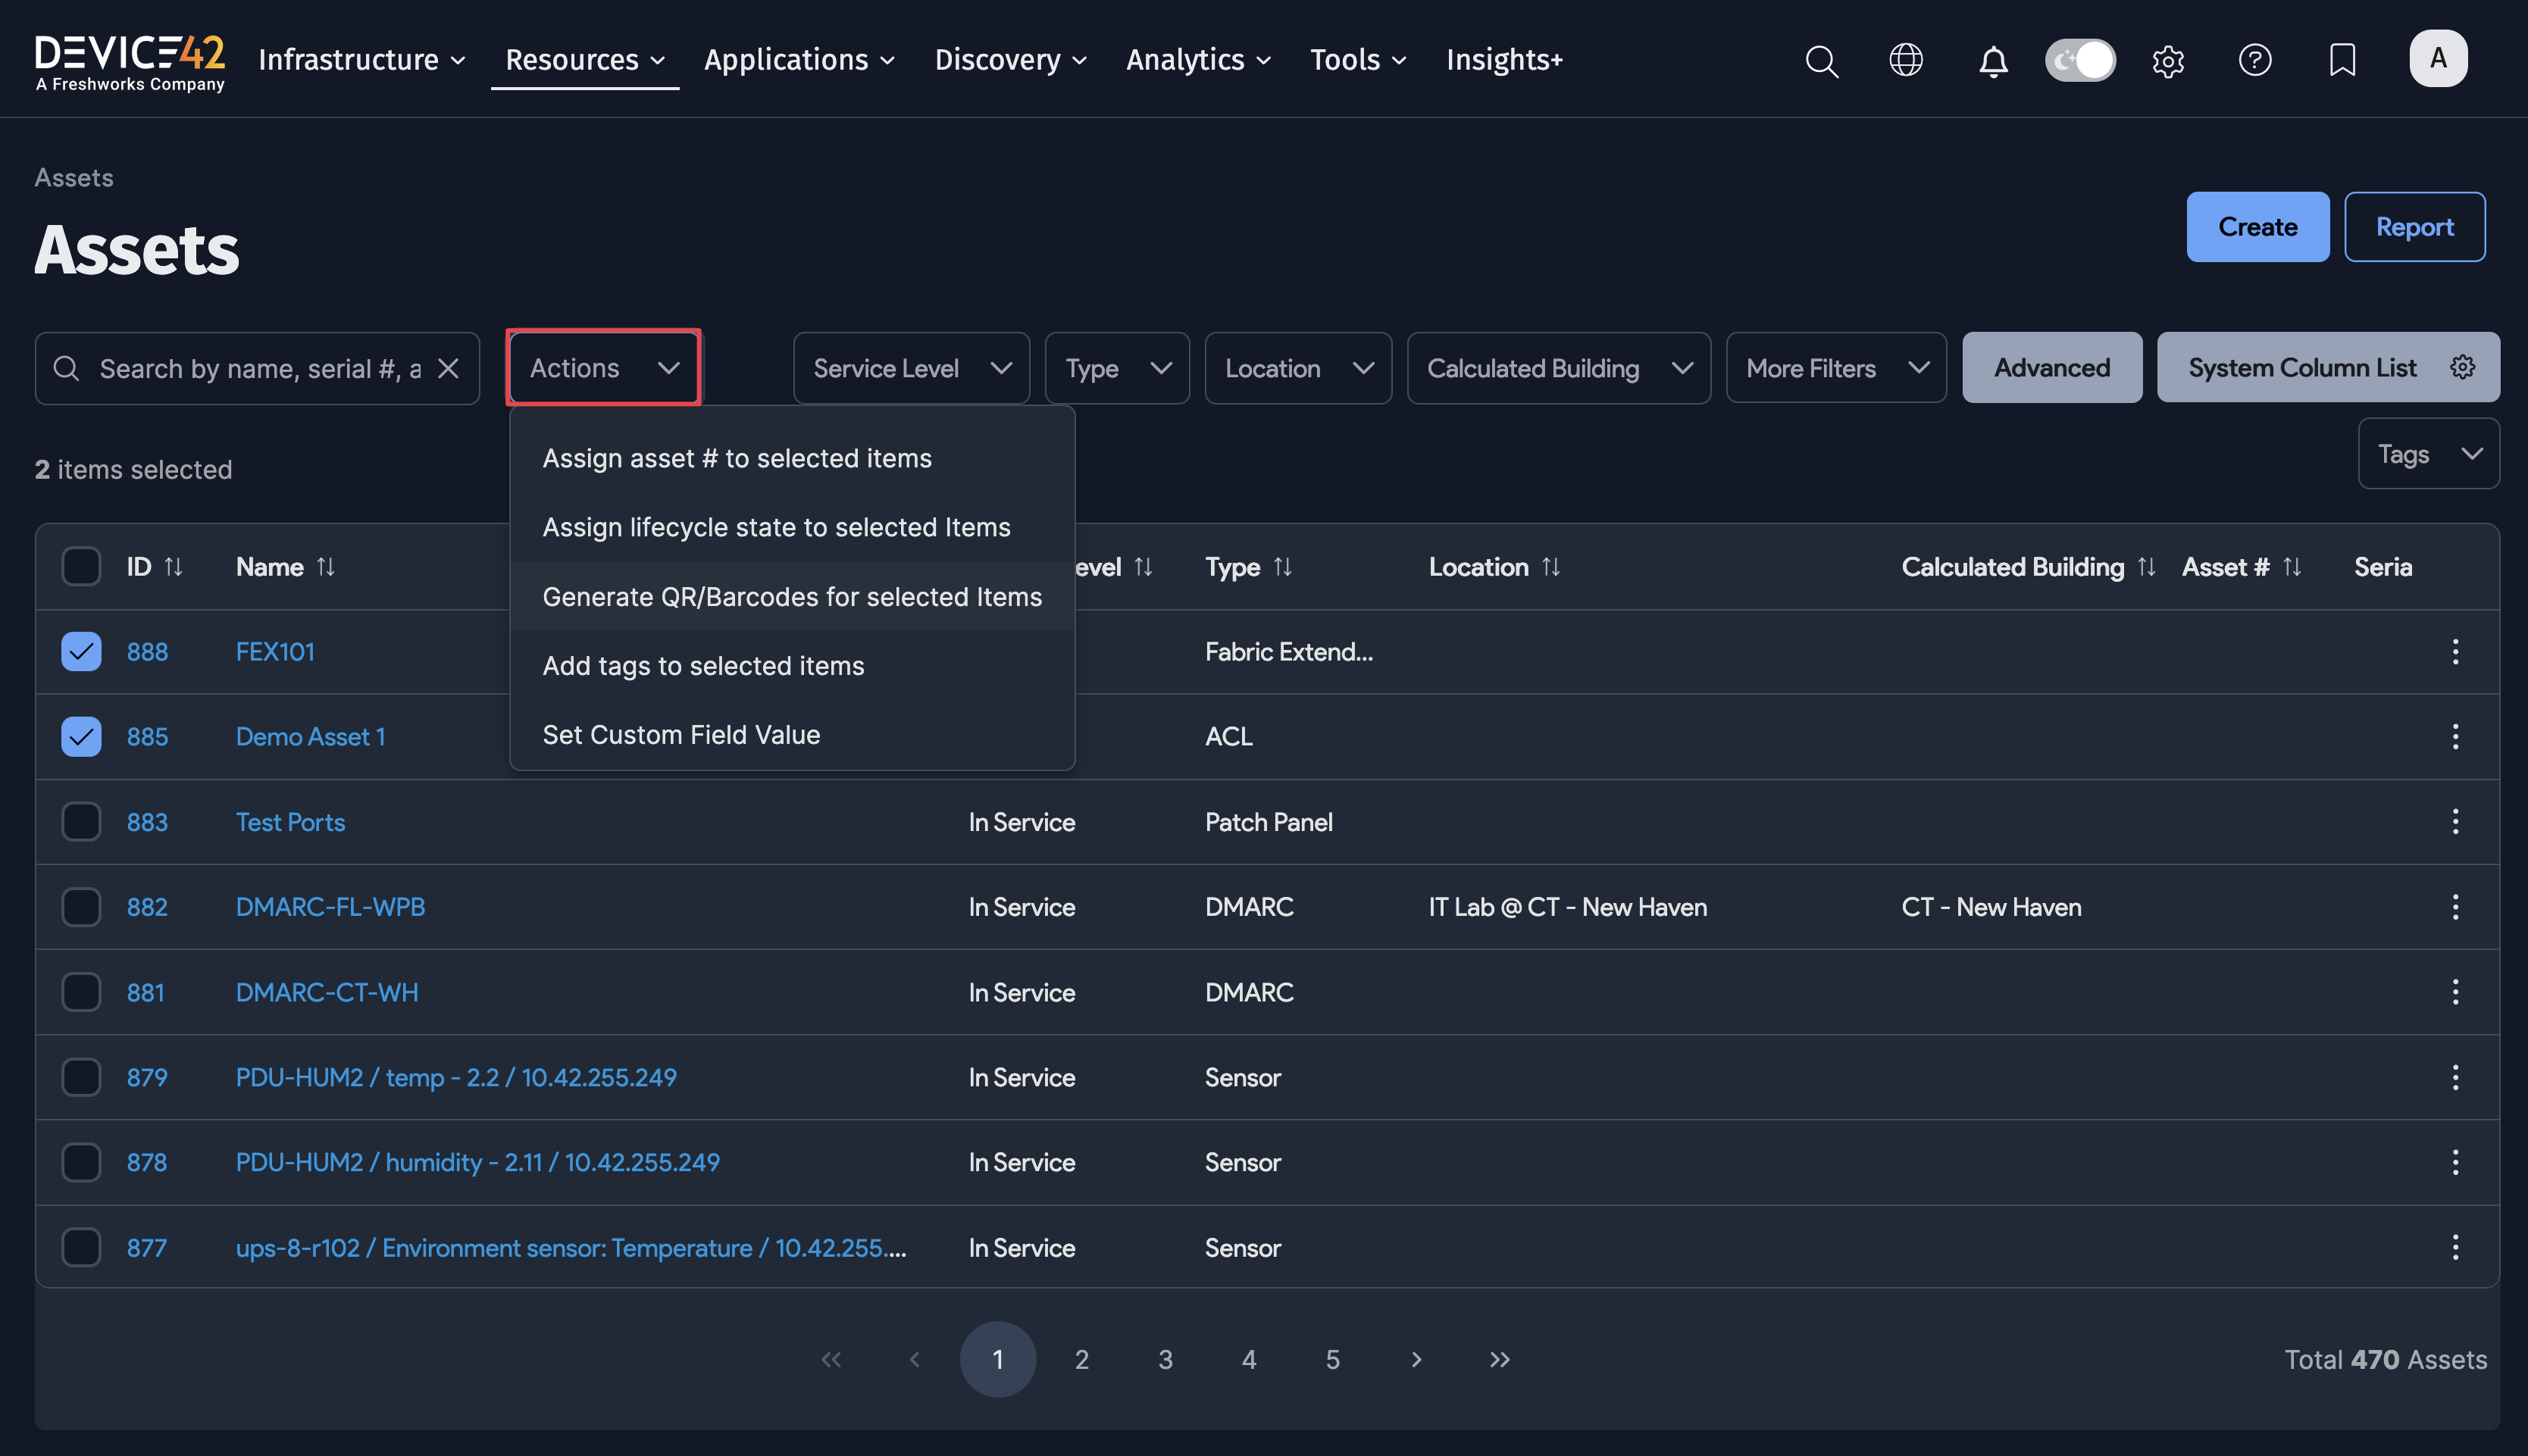
Task: Open the Service Level filter dropdown
Action: coord(910,367)
